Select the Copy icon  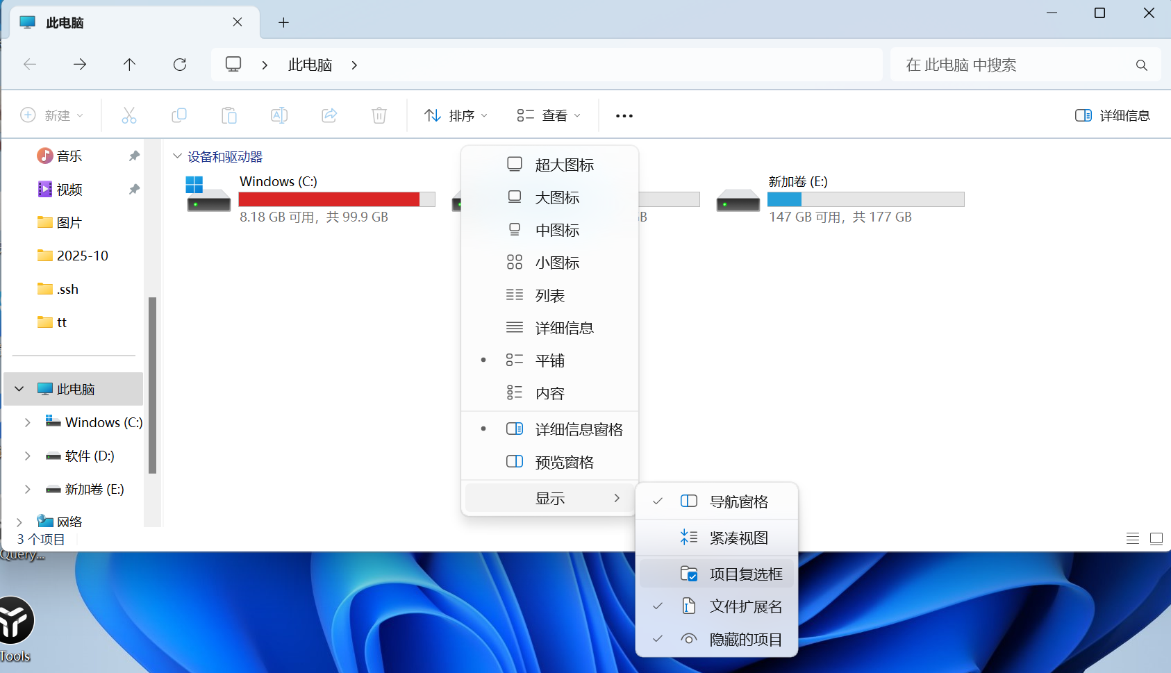click(x=178, y=115)
